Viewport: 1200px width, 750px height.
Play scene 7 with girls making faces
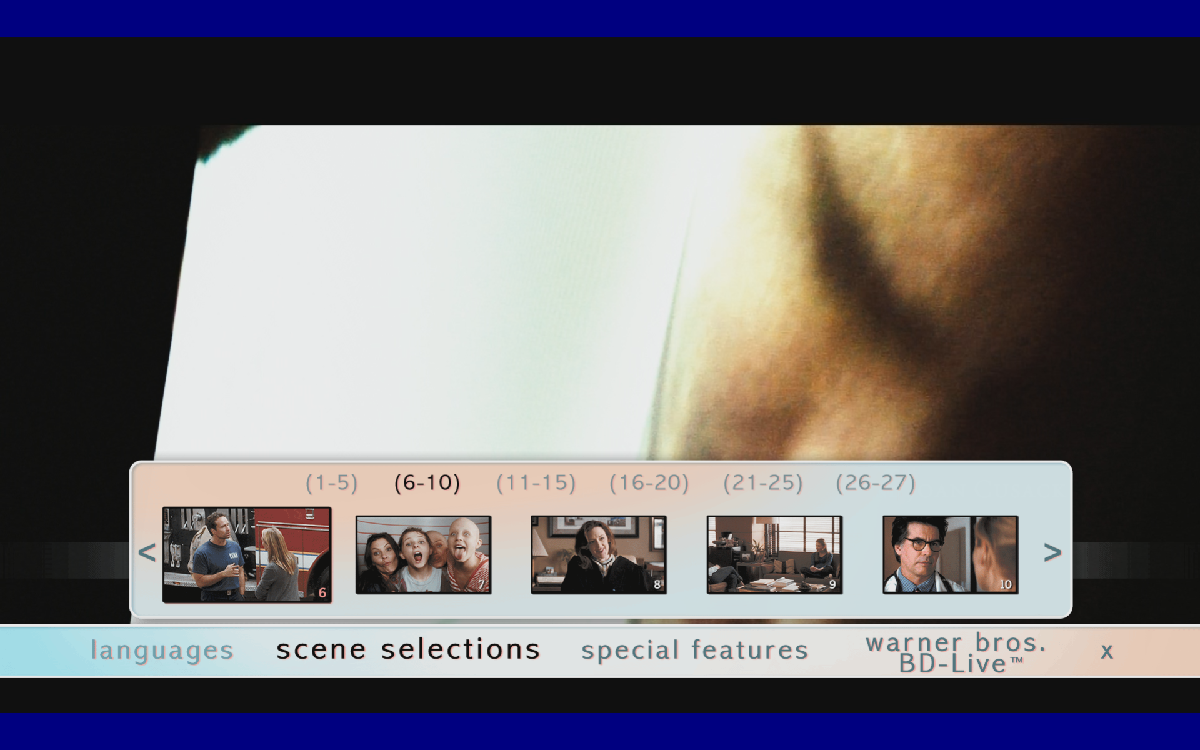click(x=423, y=555)
